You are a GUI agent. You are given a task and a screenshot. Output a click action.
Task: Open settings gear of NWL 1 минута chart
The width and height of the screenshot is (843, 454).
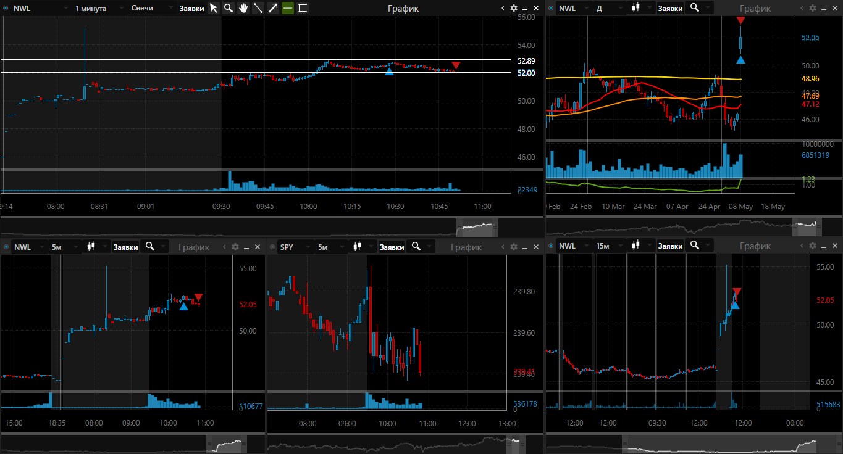coord(514,8)
